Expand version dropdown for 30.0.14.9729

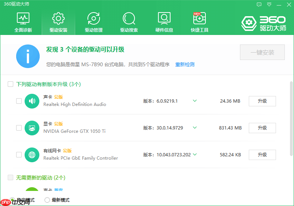(195, 128)
